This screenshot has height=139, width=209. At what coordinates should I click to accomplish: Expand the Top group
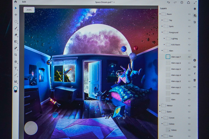coord(162,20)
